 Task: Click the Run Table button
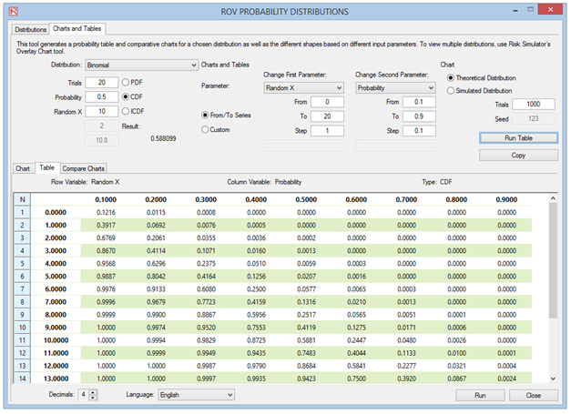[x=518, y=138]
